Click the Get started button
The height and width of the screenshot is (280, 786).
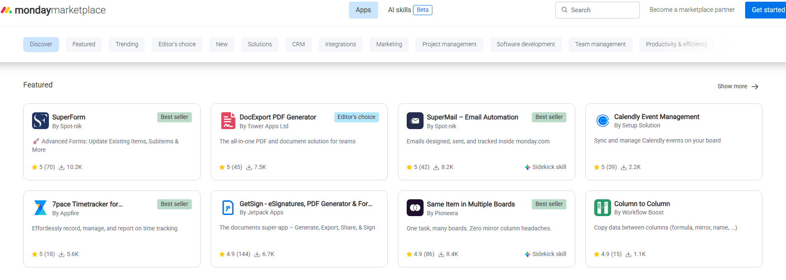pos(766,10)
